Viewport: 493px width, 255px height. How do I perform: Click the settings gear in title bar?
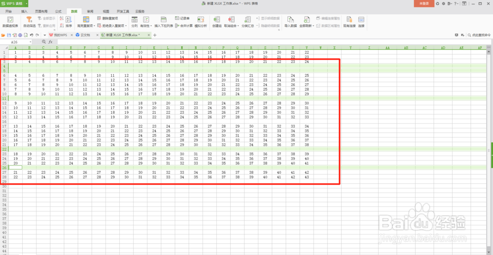pyautogui.click(x=444, y=3)
